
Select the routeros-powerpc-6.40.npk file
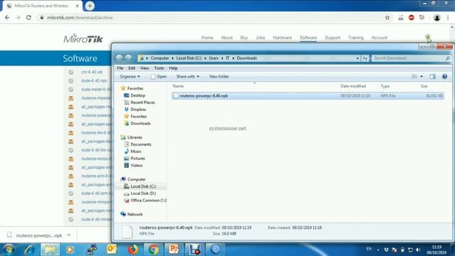(308, 96)
